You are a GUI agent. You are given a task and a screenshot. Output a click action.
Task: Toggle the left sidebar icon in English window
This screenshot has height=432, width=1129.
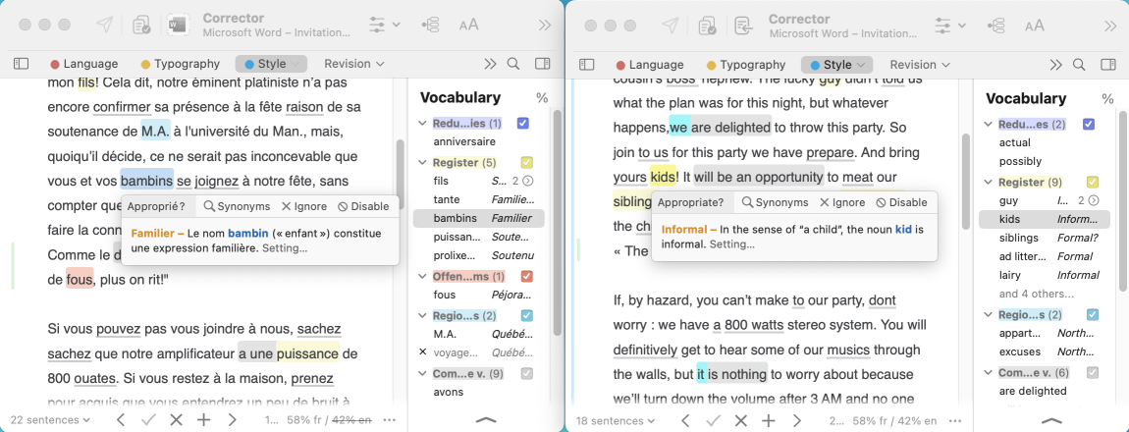(x=587, y=65)
